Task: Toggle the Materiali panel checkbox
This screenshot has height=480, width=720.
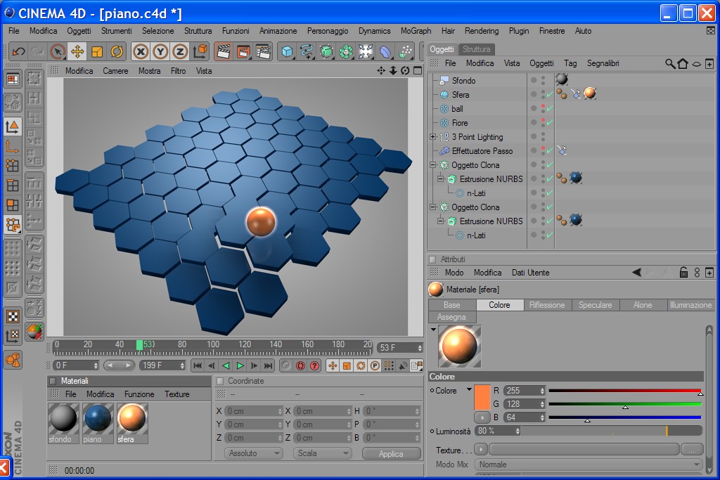Action: point(53,381)
